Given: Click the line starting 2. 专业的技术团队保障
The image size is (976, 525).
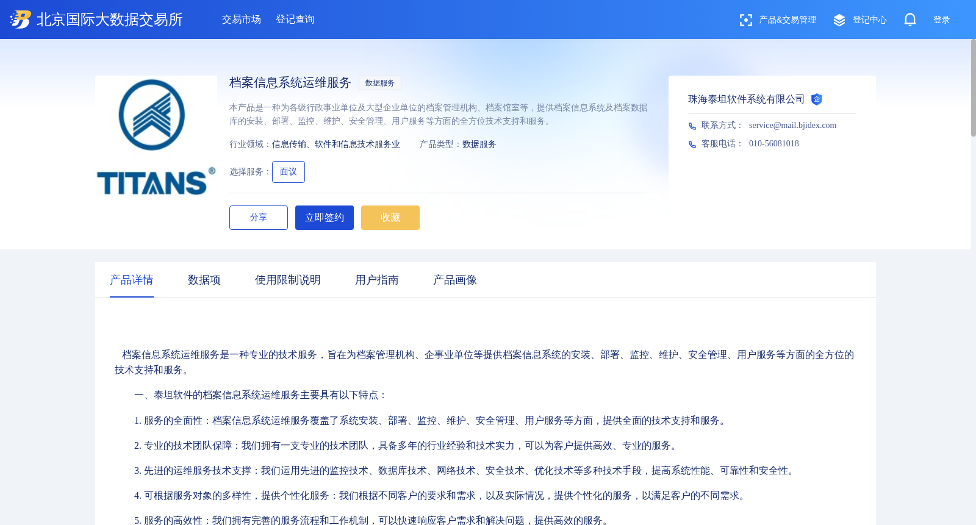Looking at the screenshot, I should coord(407,446).
